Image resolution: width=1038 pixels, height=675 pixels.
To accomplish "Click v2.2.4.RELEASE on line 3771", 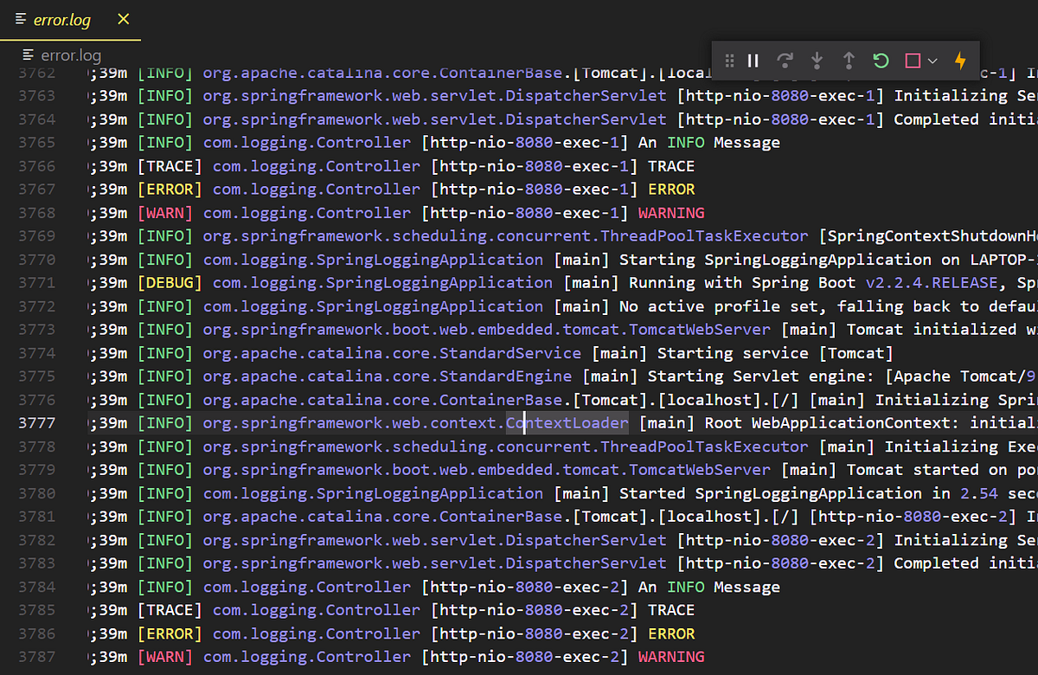I will (x=932, y=283).
